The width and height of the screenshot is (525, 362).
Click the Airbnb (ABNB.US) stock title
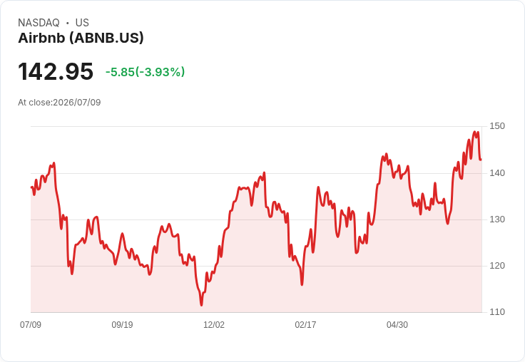81,38
